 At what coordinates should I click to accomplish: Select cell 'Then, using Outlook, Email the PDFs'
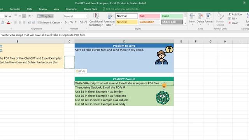coord(124,87)
